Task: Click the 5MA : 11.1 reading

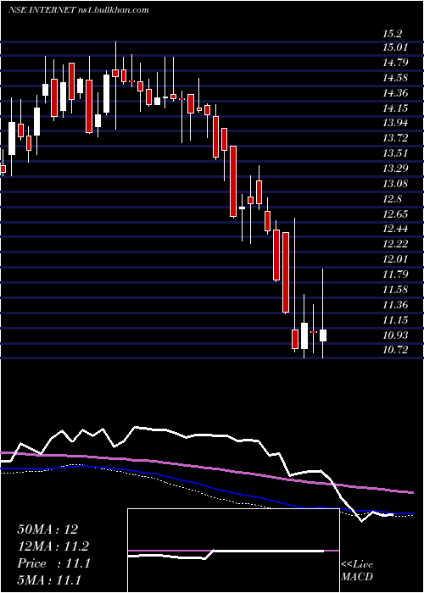Action: [x=49, y=579]
